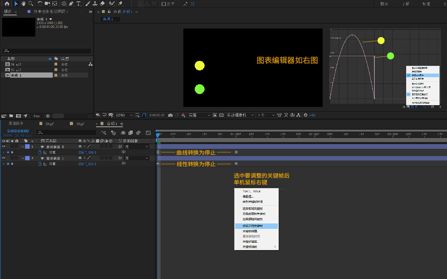Hide 形状图层 2 with its eye icon
The width and height of the screenshot is (447, 279).
click(x=3, y=147)
